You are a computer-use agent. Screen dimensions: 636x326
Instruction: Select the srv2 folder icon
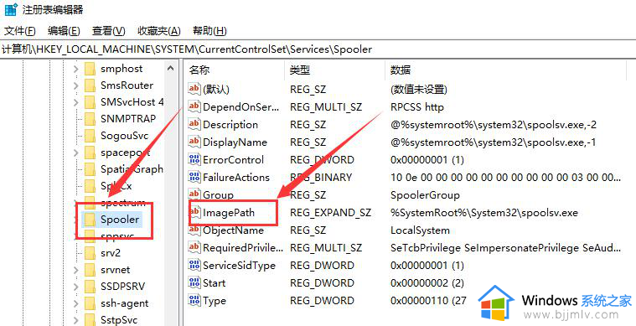[90, 253]
